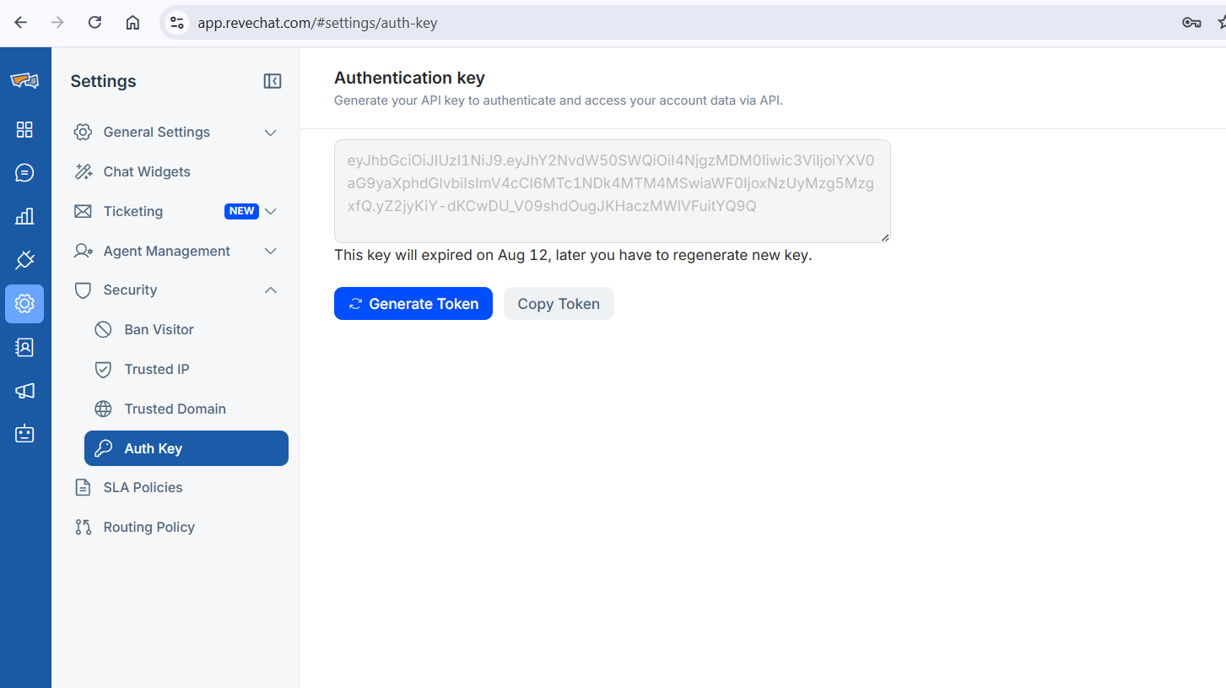This screenshot has width=1226, height=688.
Task: Click the Auth Key key icon
Action: pos(103,448)
